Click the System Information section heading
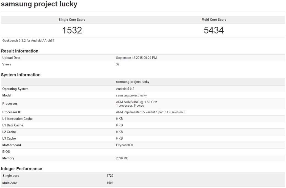Image resolution: width=286 pixels, height=188 pixels. (x=21, y=75)
